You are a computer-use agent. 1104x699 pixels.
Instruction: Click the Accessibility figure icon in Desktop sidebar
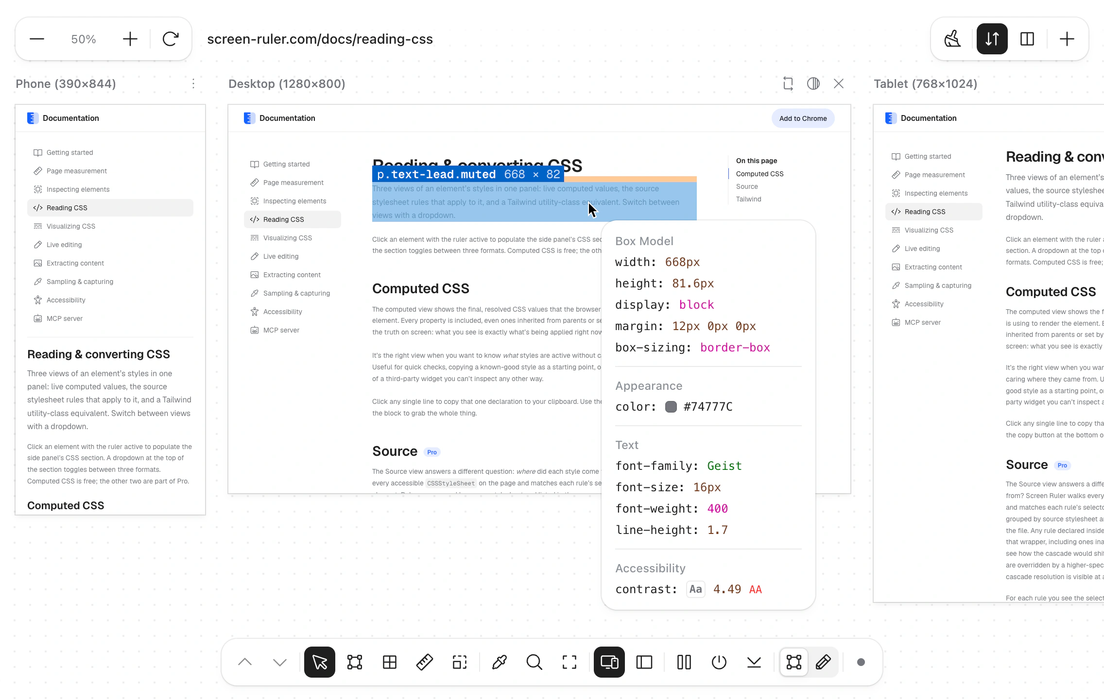coord(255,312)
